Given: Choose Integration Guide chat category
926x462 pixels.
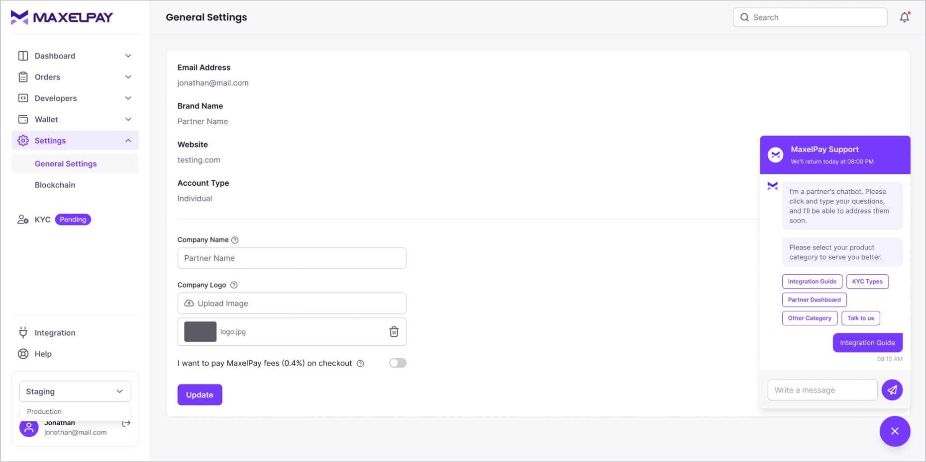Looking at the screenshot, I should [x=812, y=281].
